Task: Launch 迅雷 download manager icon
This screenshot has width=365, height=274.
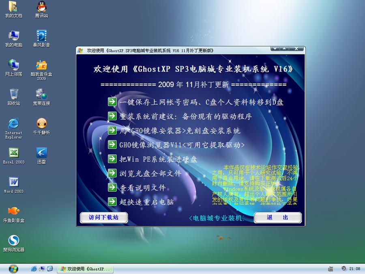Action: click(x=41, y=156)
